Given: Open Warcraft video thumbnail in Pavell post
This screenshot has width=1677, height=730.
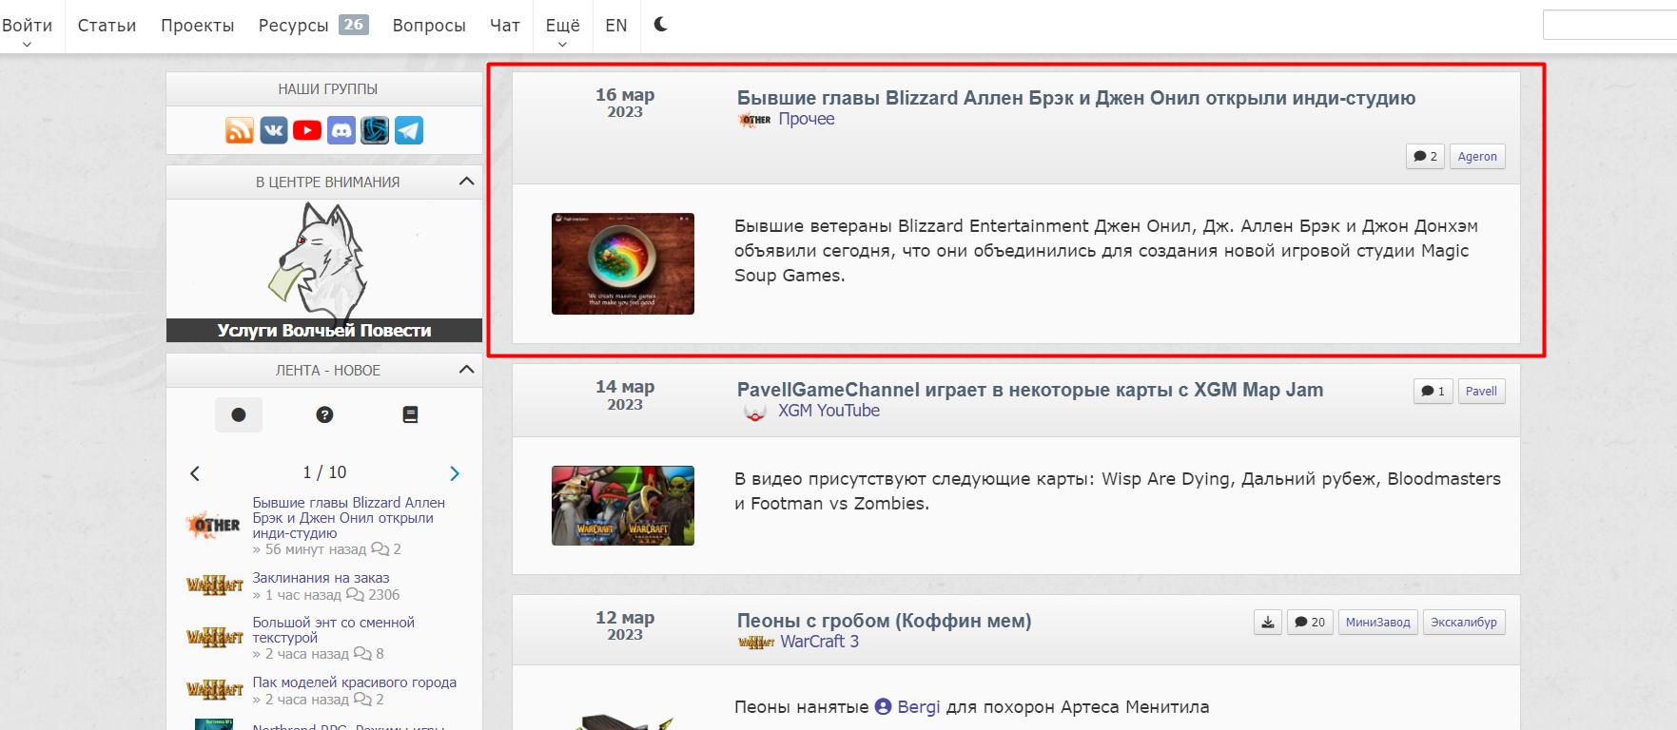Looking at the screenshot, I should 623,506.
